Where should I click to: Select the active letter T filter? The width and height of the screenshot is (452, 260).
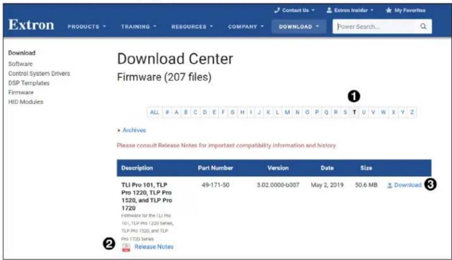tap(354, 112)
